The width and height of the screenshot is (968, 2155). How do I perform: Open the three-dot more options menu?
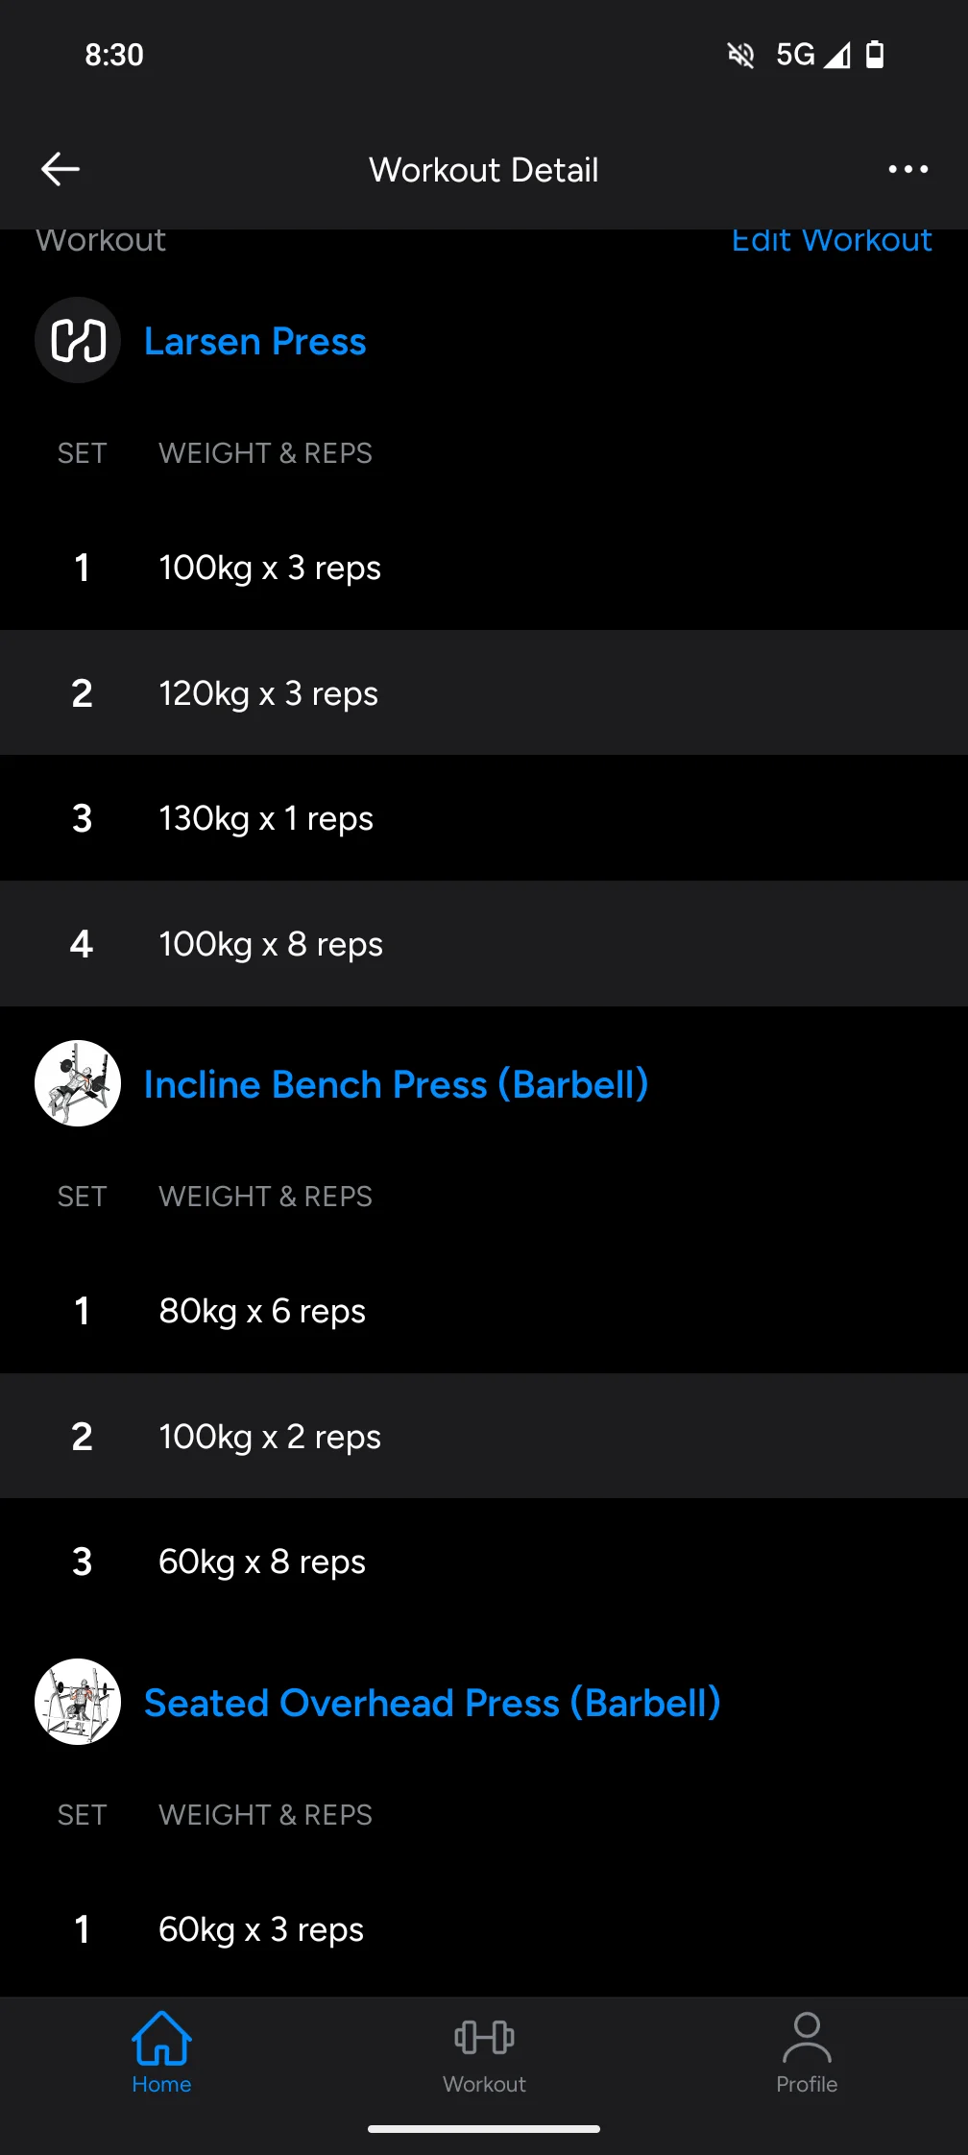tap(907, 169)
